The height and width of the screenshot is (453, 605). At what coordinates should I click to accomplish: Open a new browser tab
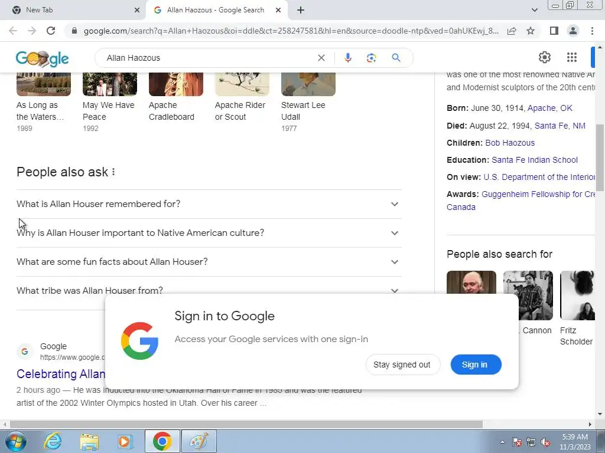(x=301, y=11)
